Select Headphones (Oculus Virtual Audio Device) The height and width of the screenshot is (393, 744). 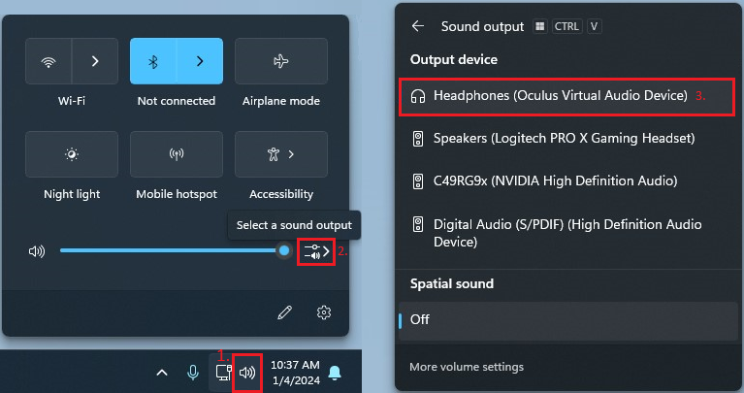coord(561,96)
